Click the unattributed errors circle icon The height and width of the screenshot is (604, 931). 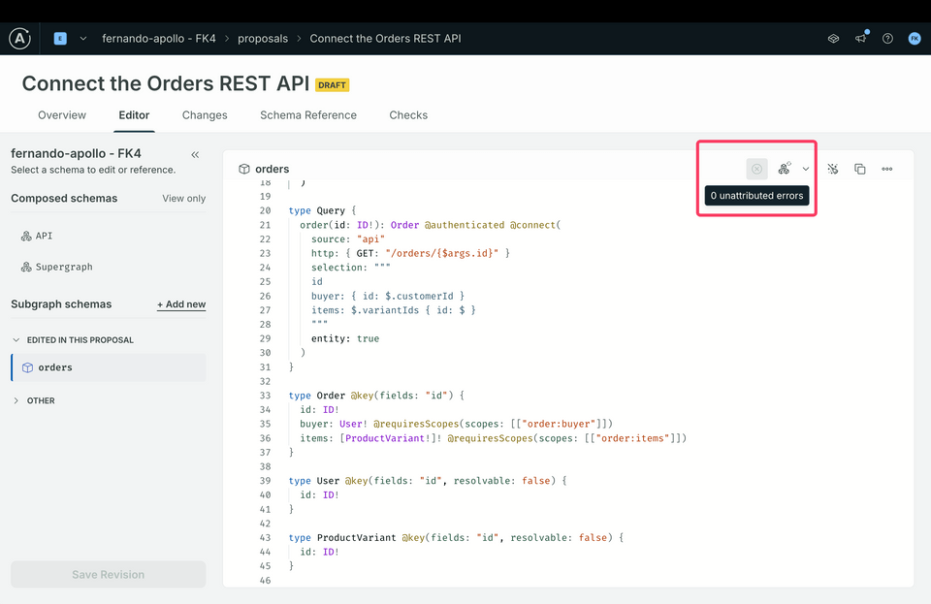coord(757,169)
